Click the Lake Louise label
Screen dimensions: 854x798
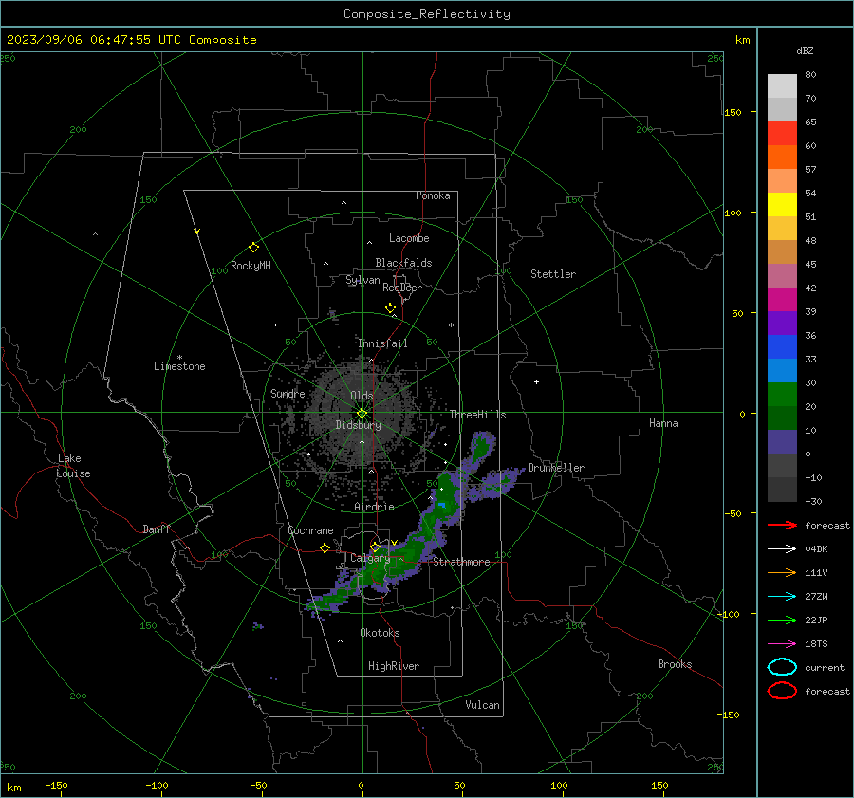tap(73, 466)
